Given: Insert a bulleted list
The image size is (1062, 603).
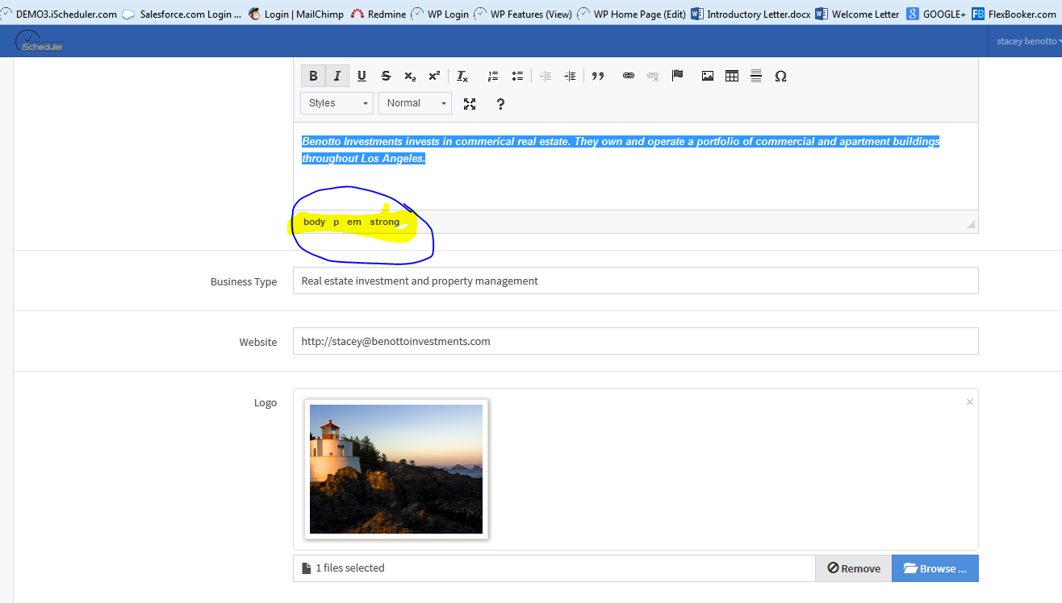Looking at the screenshot, I should click(x=517, y=76).
